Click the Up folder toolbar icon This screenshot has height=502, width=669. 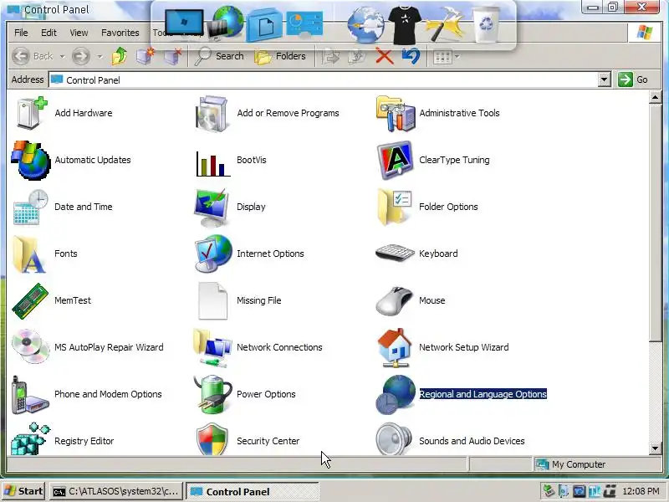pyautogui.click(x=120, y=56)
